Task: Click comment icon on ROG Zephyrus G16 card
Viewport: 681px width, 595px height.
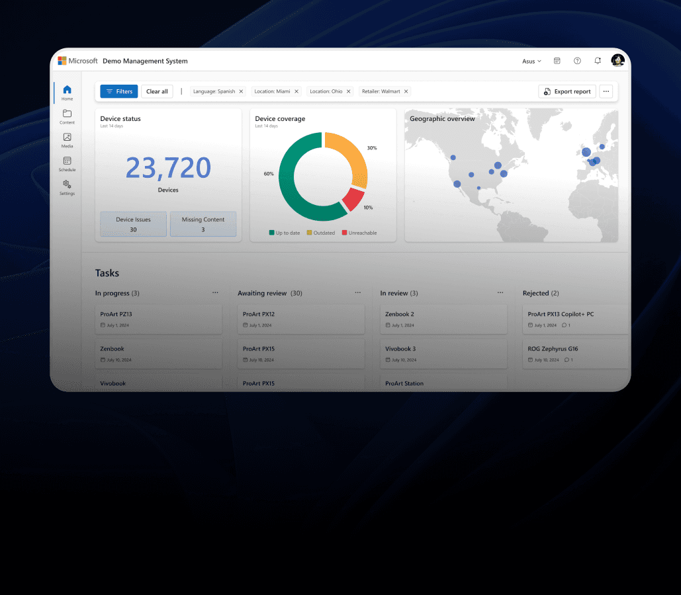Action: [x=567, y=360]
